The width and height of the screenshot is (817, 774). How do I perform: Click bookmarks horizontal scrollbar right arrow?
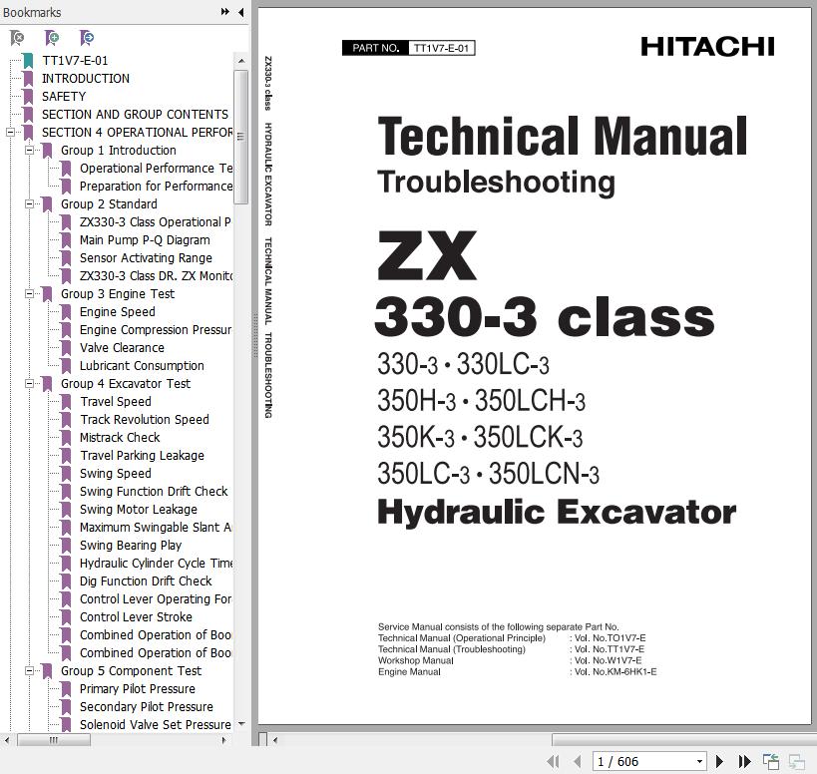[x=224, y=740]
